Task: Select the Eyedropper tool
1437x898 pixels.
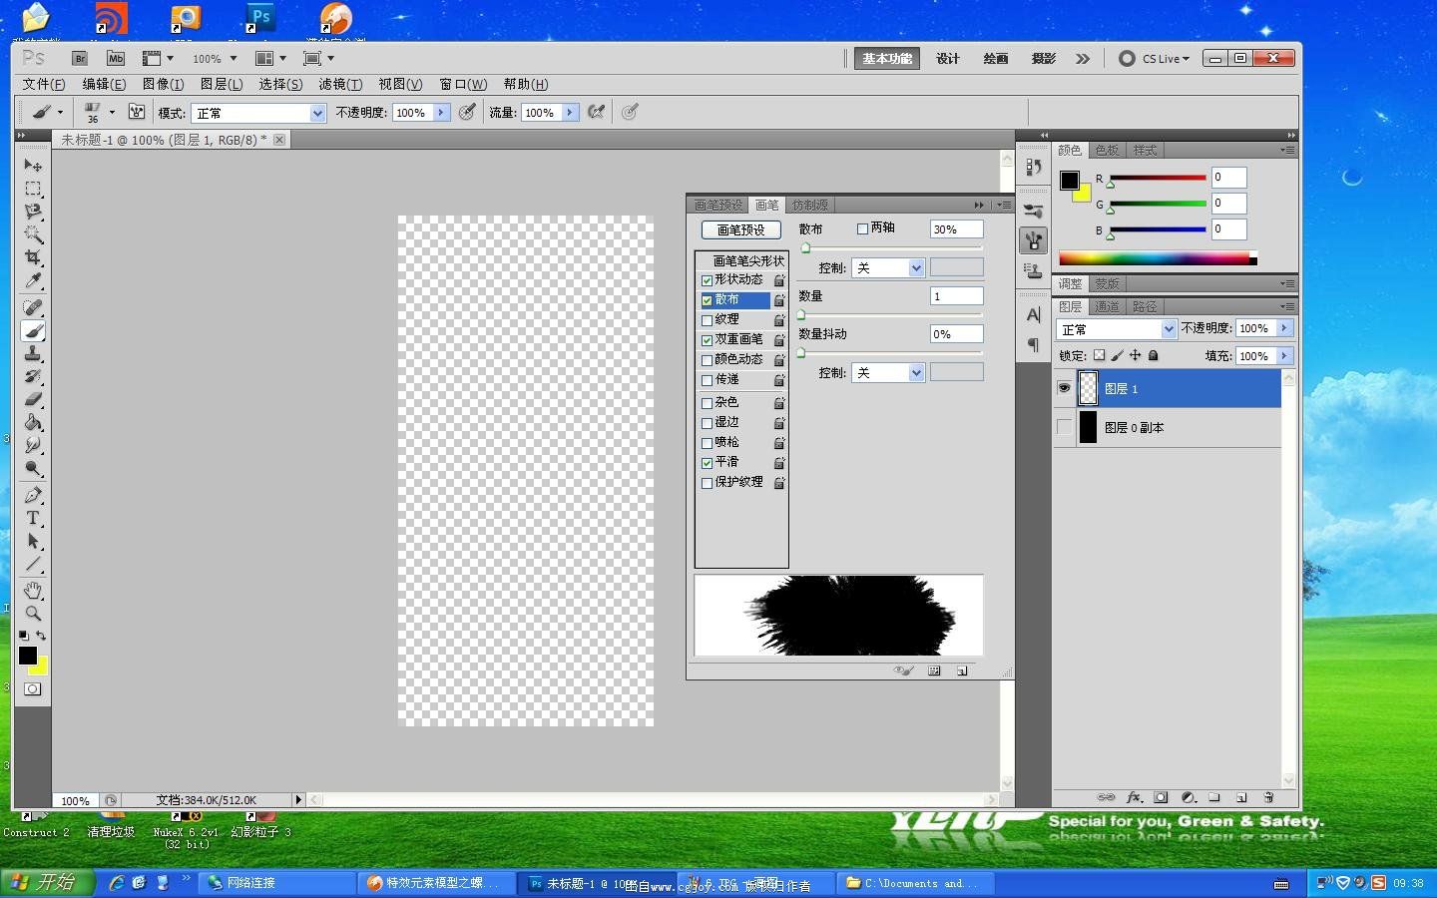Action: (33, 280)
